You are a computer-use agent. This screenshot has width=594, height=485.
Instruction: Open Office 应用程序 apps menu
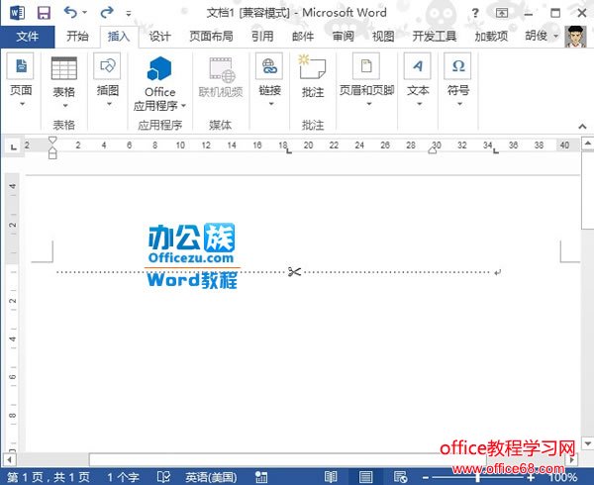(159, 83)
